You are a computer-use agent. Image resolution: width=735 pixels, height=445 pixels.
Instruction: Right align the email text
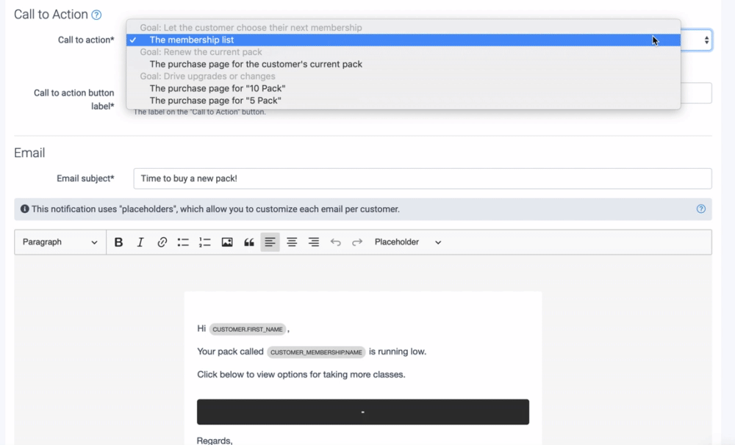pyautogui.click(x=314, y=242)
